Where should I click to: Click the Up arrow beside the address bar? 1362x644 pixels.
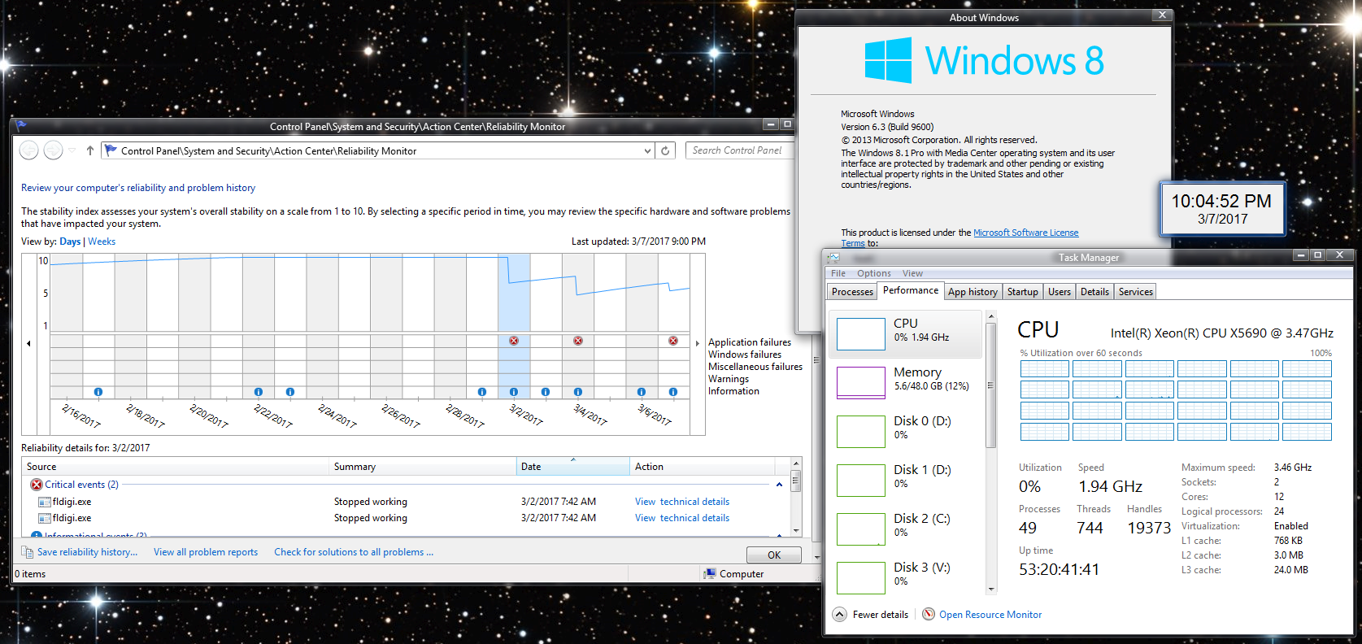[90, 150]
